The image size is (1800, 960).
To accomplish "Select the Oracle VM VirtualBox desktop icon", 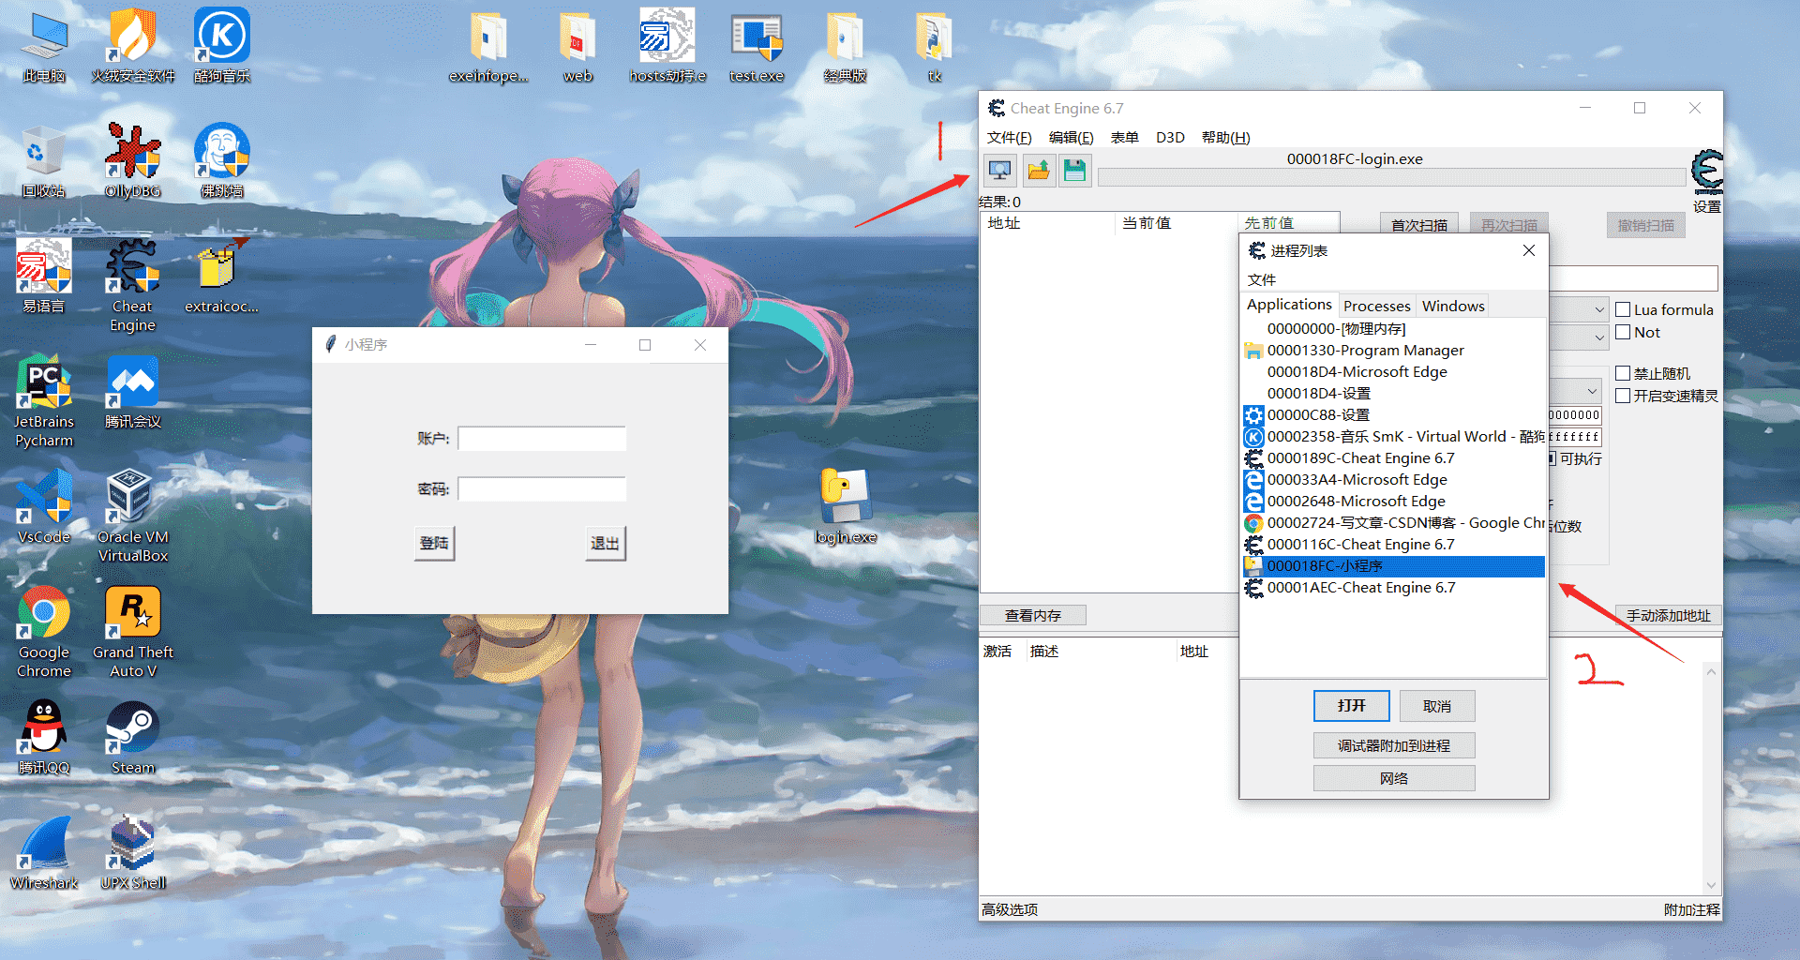I will coord(133,517).
